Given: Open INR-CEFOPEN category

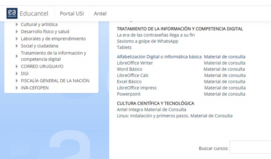Looking at the screenshot, I should point(35,88).
